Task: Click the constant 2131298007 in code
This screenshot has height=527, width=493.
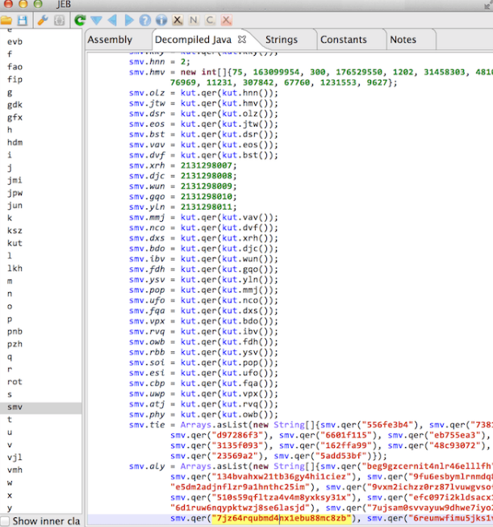Action: coord(207,165)
